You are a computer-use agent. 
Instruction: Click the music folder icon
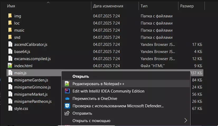coord(10,30)
